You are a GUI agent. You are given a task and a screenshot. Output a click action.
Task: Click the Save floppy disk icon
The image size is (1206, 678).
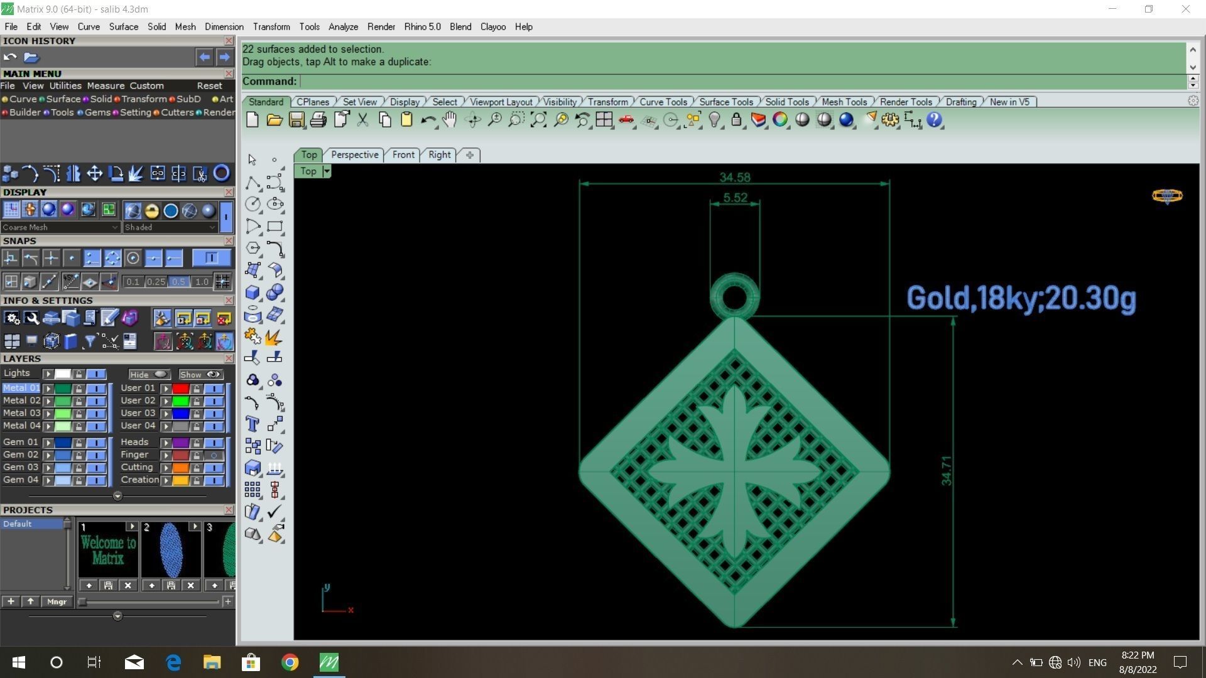coord(296,120)
